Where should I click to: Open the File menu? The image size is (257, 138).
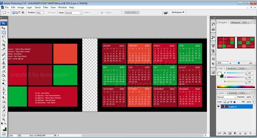(x=7, y=7)
